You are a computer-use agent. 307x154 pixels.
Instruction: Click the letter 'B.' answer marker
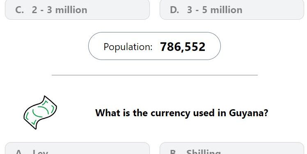[x=174, y=152]
